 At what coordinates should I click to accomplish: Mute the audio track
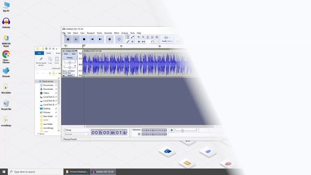66,54
